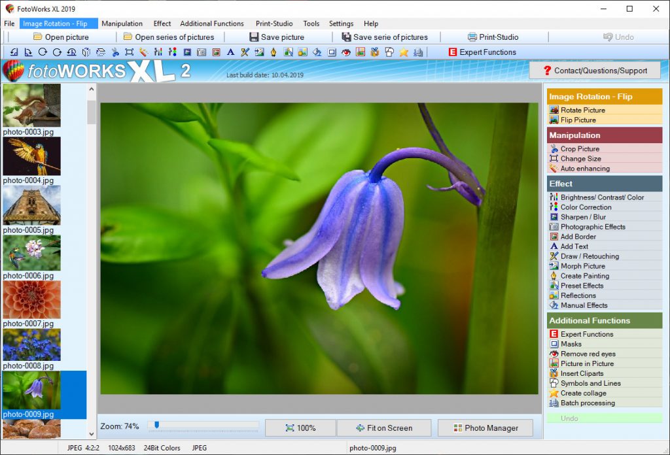Open Print-Studio using its printer icon

pyautogui.click(x=471, y=37)
